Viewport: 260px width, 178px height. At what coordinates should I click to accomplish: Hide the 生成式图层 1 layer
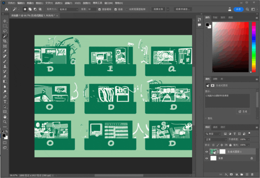[x=207, y=151]
